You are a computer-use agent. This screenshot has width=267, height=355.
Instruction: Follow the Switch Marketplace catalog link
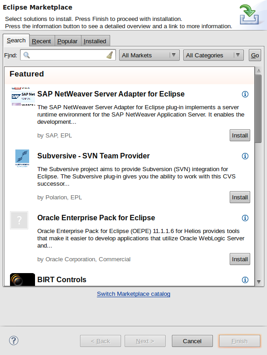tap(134, 294)
